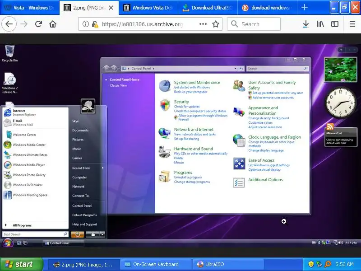This screenshot has width=361, height=271.
Task: Click the padlock warning icon in address bar
Action: click(x=95, y=24)
